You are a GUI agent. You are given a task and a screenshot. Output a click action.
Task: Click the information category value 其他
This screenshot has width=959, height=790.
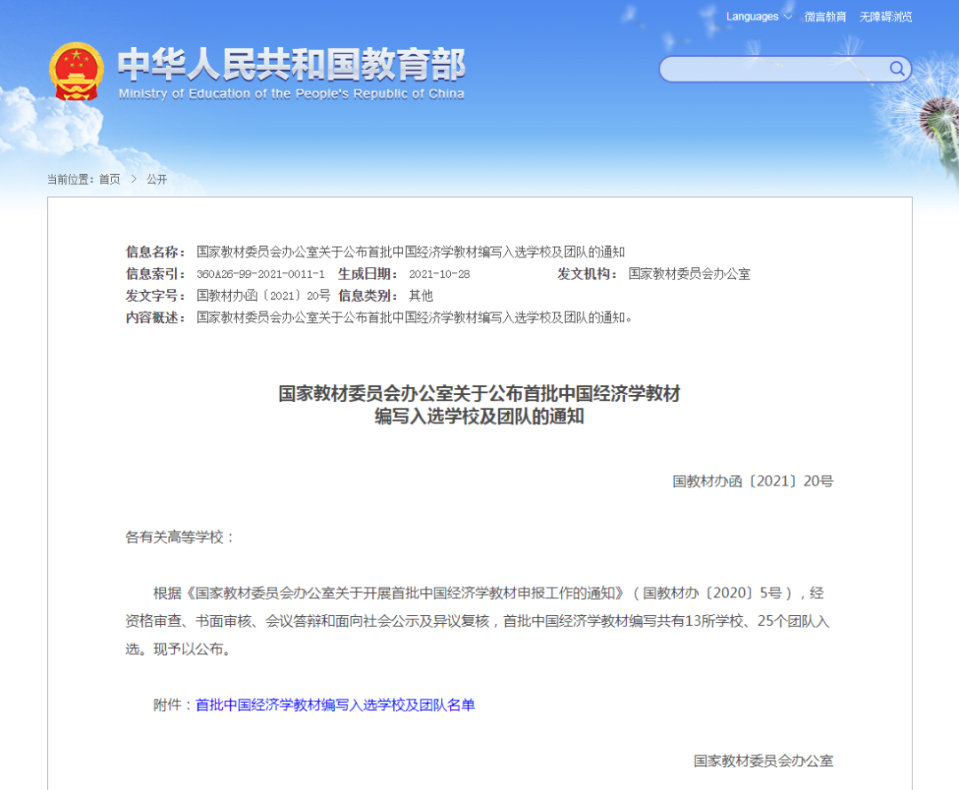point(421,296)
